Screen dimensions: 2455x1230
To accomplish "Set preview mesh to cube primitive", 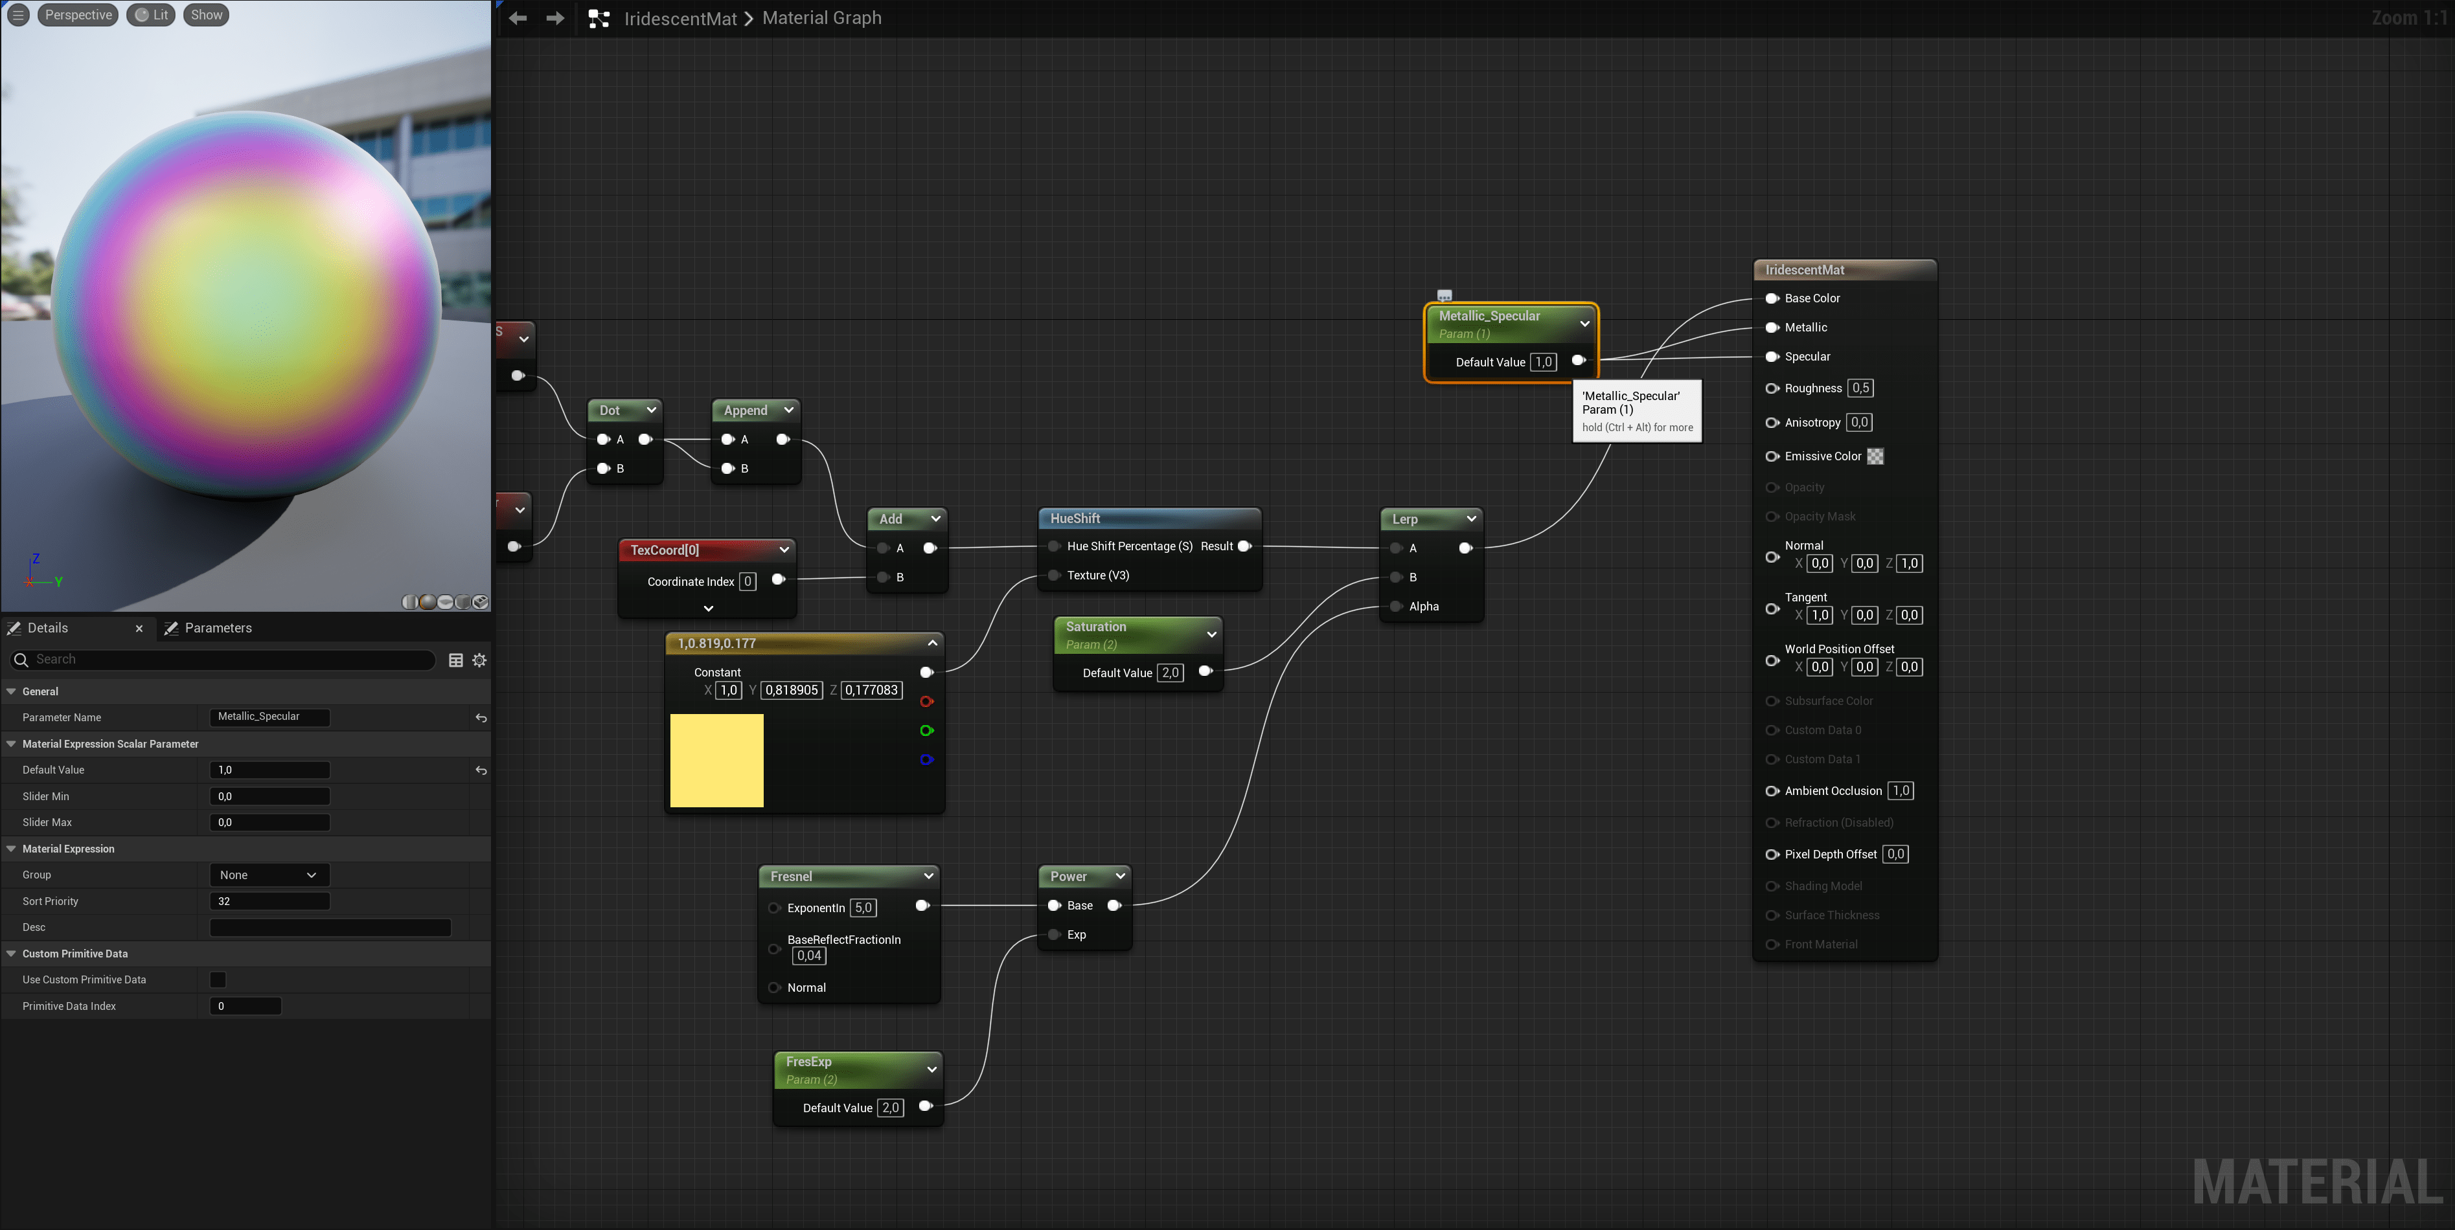I will click(x=463, y=602).
